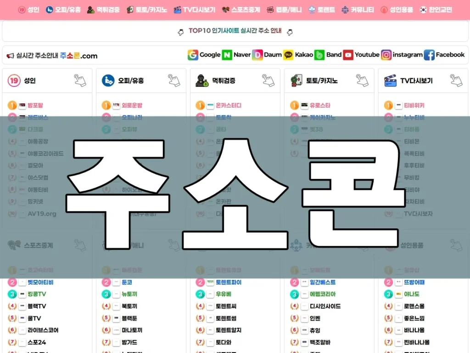
Task: Open the 디시인사이드 link
Action: tap(325, 306)
